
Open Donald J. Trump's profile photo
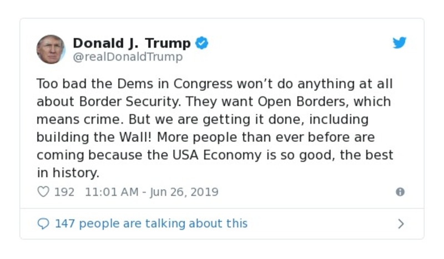(x=51, y=49)
